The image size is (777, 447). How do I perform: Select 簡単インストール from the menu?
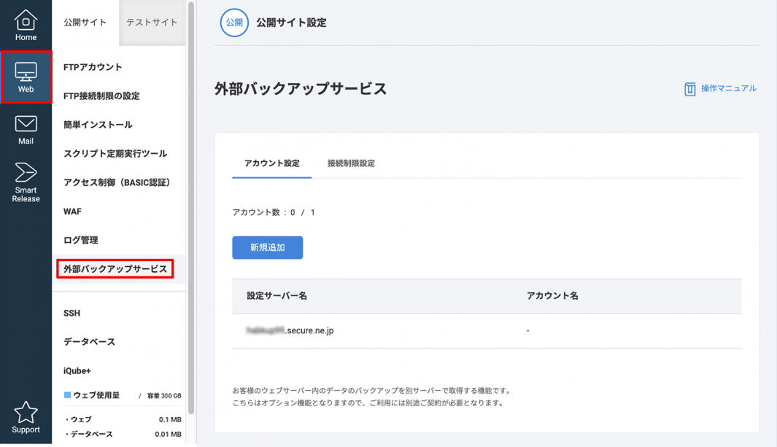tap(98, 125)
